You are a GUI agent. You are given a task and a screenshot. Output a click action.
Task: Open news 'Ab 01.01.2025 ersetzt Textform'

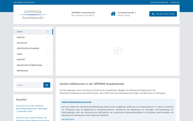[x=32, y=119]
